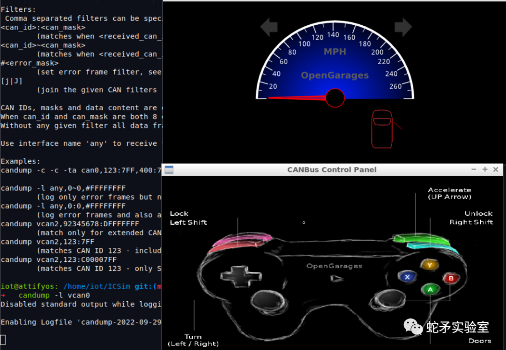
Task: Click the '[j|J]' line in terminal
Action: (x=11, y=81)
